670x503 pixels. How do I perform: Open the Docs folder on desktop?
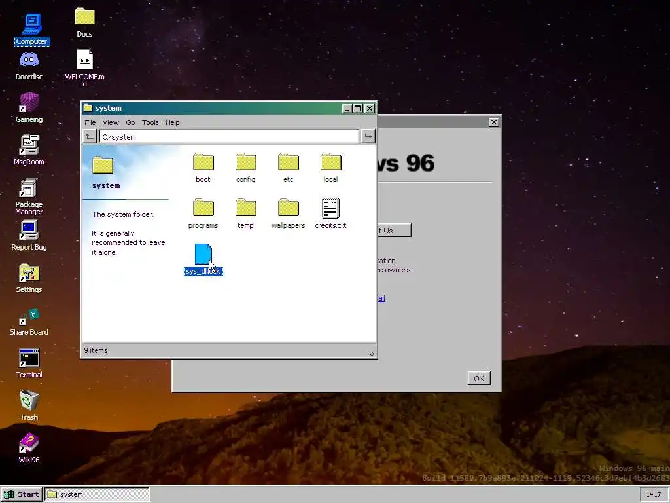coord(84,23)
